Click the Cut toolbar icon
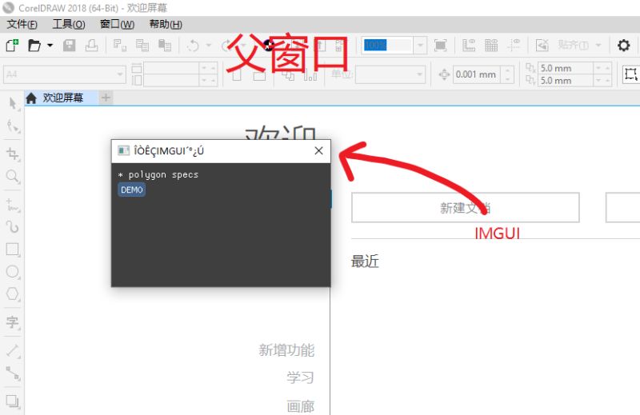 click(x=119, y=46)
